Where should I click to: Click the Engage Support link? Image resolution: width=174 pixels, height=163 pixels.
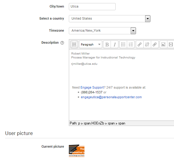pyautogui.click(x=92, y=87)
